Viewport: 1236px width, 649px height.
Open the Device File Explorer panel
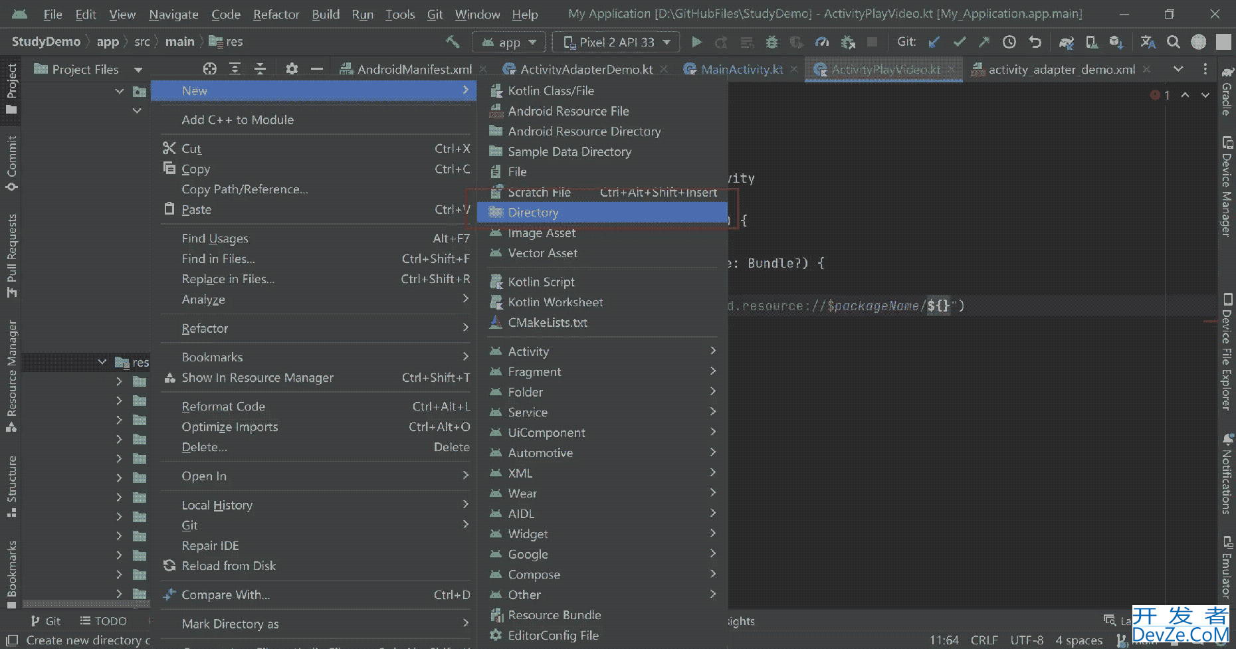click(x=1227, y=352)
